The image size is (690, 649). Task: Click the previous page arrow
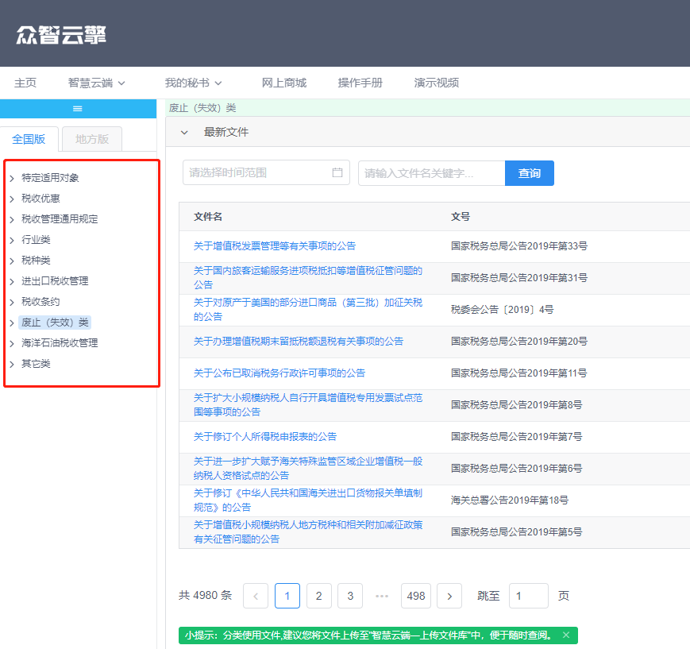pos(256,596)
